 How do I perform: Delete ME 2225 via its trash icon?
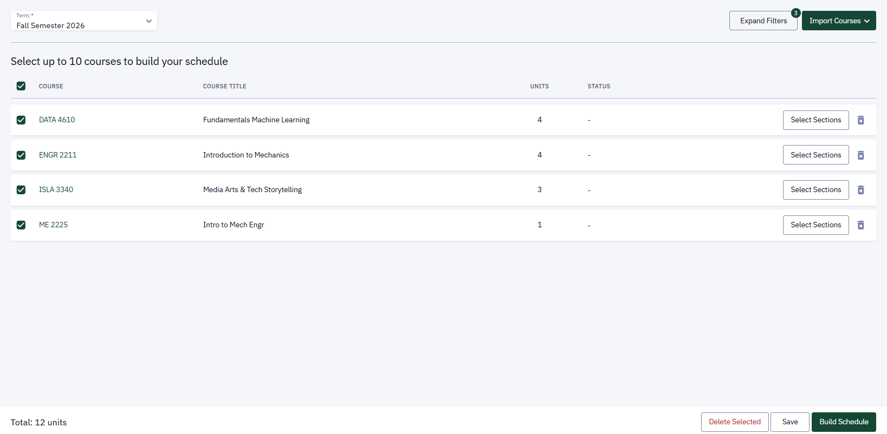860,225
